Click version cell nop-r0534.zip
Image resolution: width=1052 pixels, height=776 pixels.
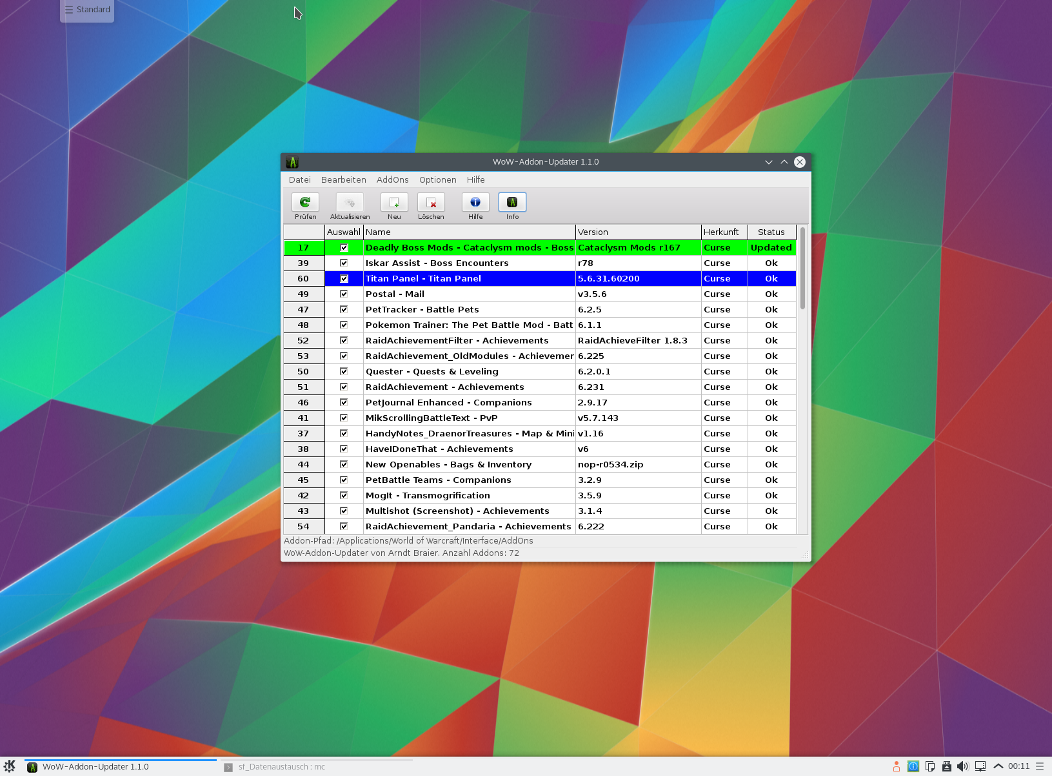click(x=638, y=464)
